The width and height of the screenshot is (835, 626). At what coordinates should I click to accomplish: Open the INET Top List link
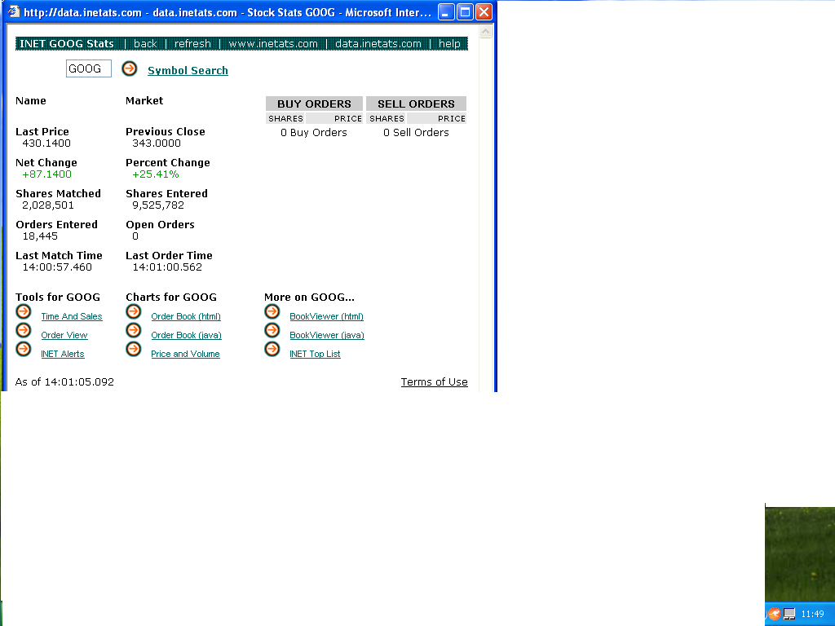[x=316, y=354]
